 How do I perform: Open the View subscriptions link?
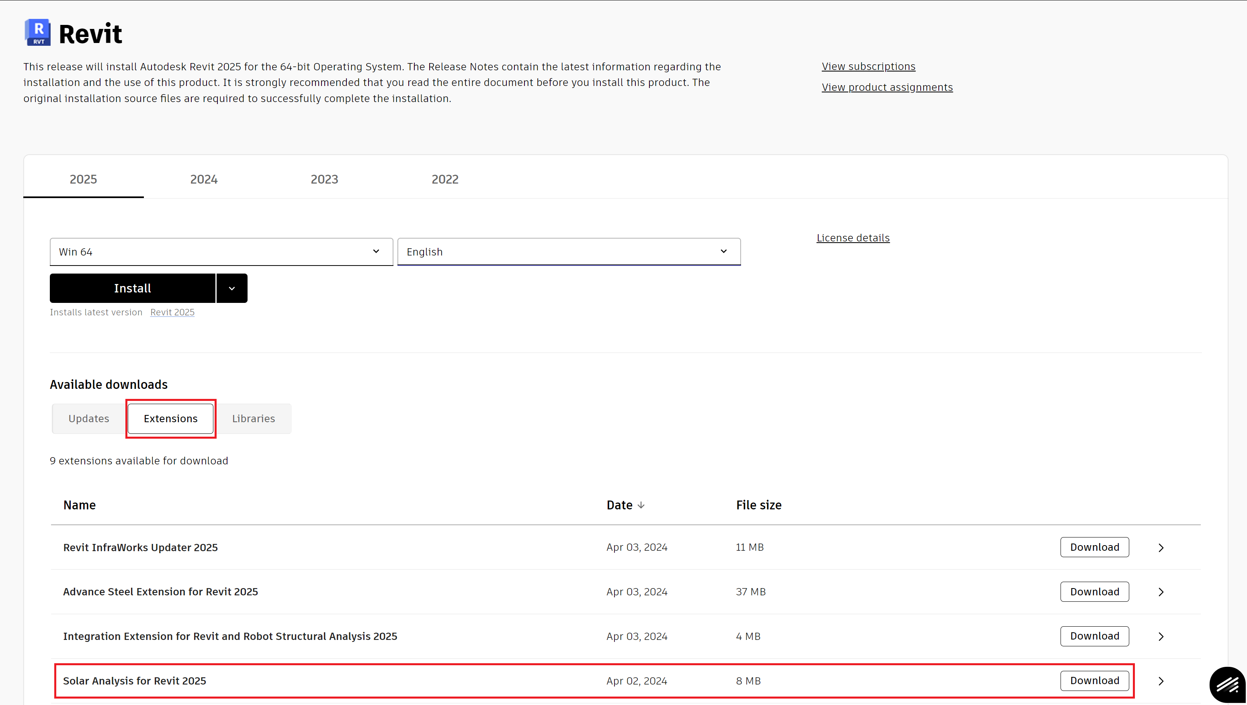[868, 66]
